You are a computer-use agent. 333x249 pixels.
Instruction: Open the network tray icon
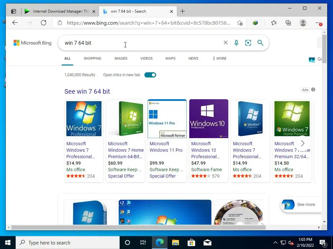pos(283,243)
